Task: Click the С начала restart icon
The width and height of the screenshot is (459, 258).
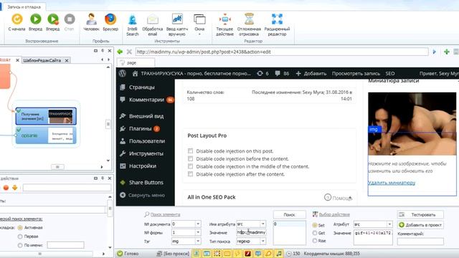Action: point(17,19)
